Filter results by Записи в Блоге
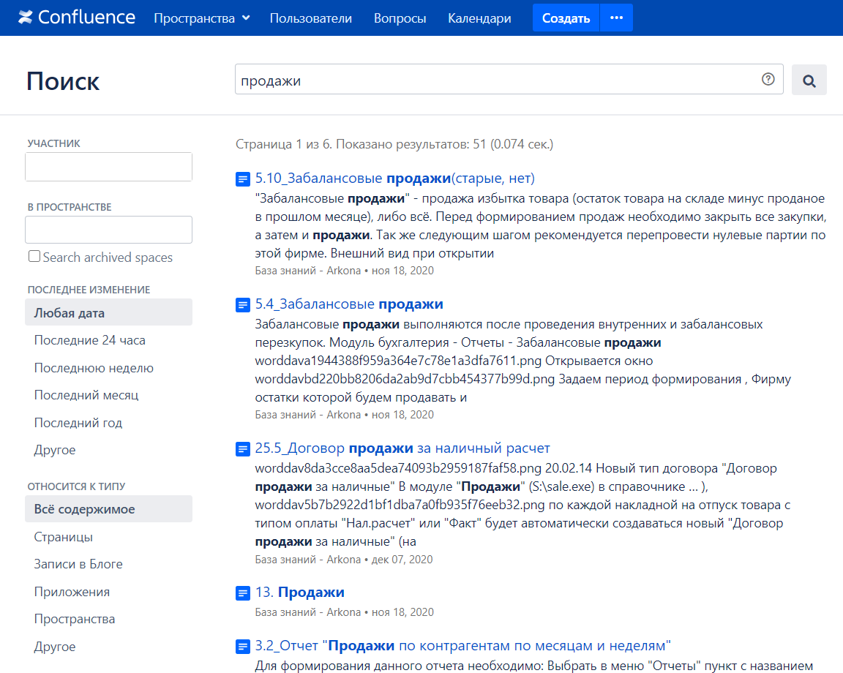This screenshot has height=673, width=843. coord(78,564)
